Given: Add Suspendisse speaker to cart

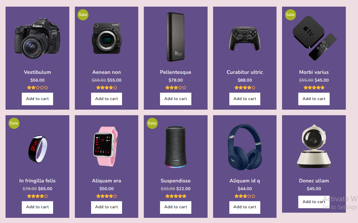Looking at the screenshot, I should click(175, 207).
